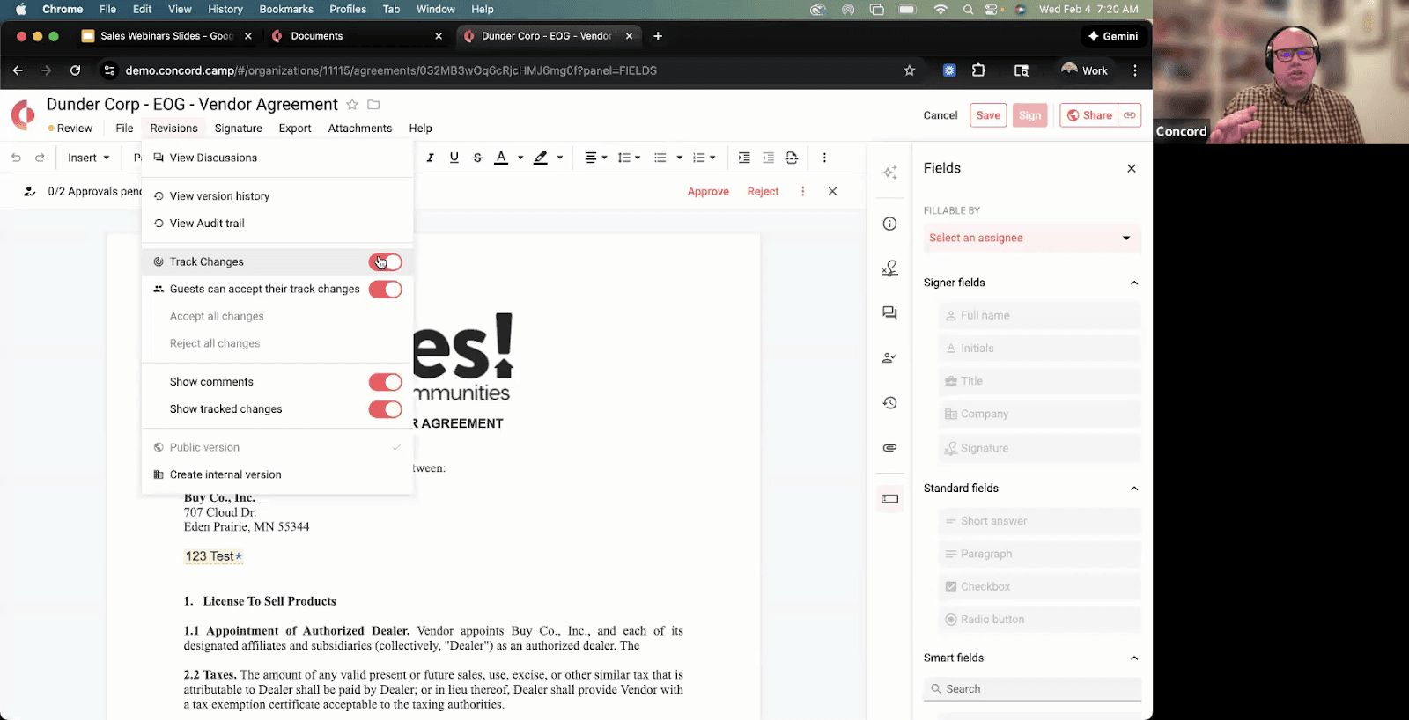Dismiss the approvals bar
Image resolution: width=1409 pixels, height=720 pixels.
pyautogui.click(x=832, y=191)
